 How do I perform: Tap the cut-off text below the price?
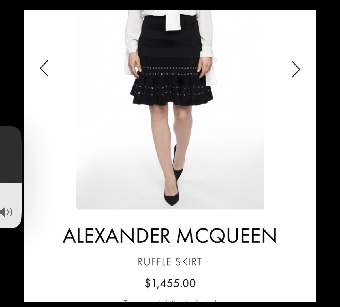(170, 300)
